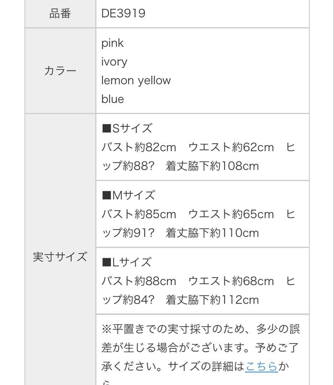Screen dimensions: 334x385
Task: Click the M size バスト約85cm text
Action: pos(139,214)
